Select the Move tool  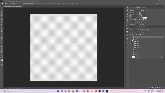coord(2,9)
